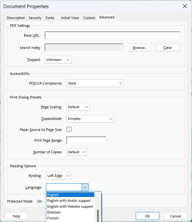Choose Estonian from the language list

[70, 212]
